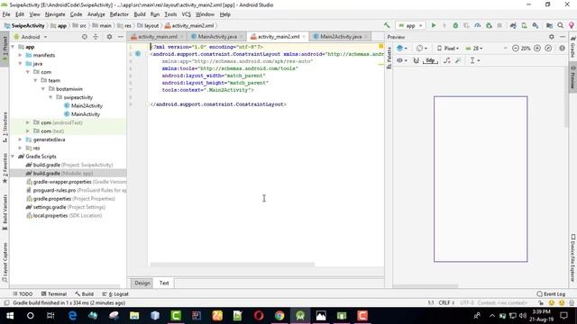Image resolution: width=577 pixels, height=324 pixels.
Task: Open the API 28 version dropdown
Action: pyautogui.click(x=474, y=48)
